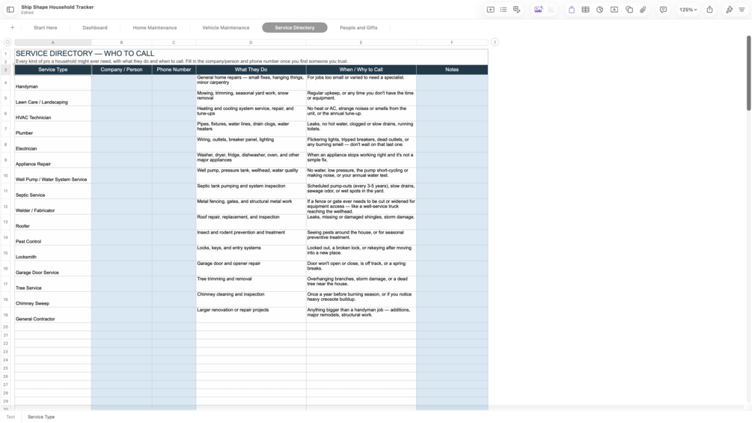Viewport: 752px width, 423px height.
Task: Click 'Wiring, outlets, breaker panel, lighting' cell
Action: coord(251,144)
